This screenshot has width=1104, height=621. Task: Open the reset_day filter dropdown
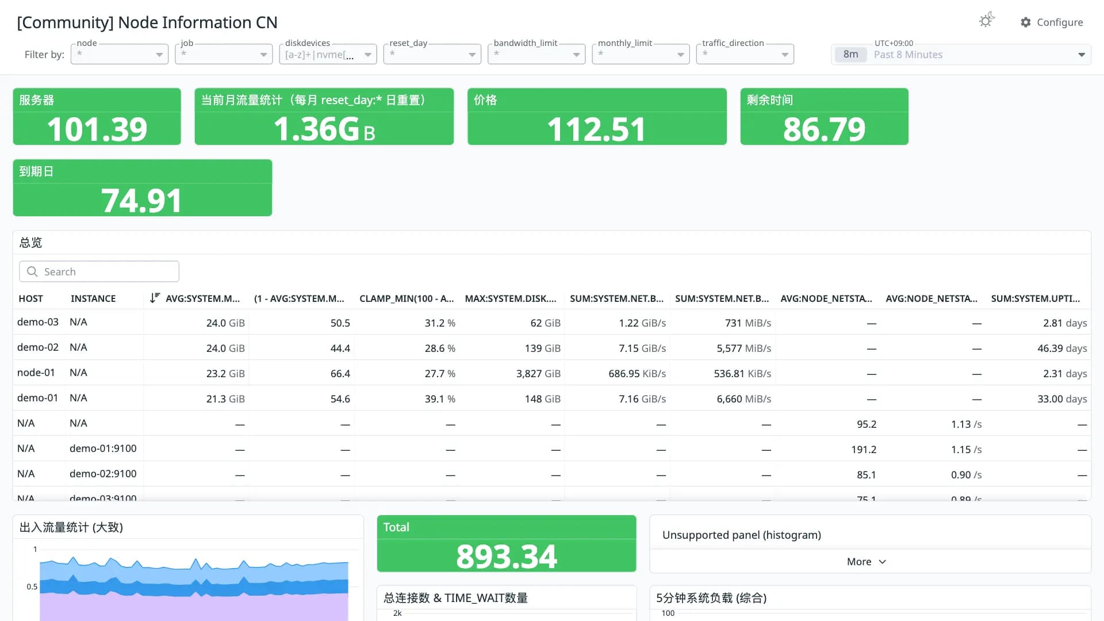(432, 54)
